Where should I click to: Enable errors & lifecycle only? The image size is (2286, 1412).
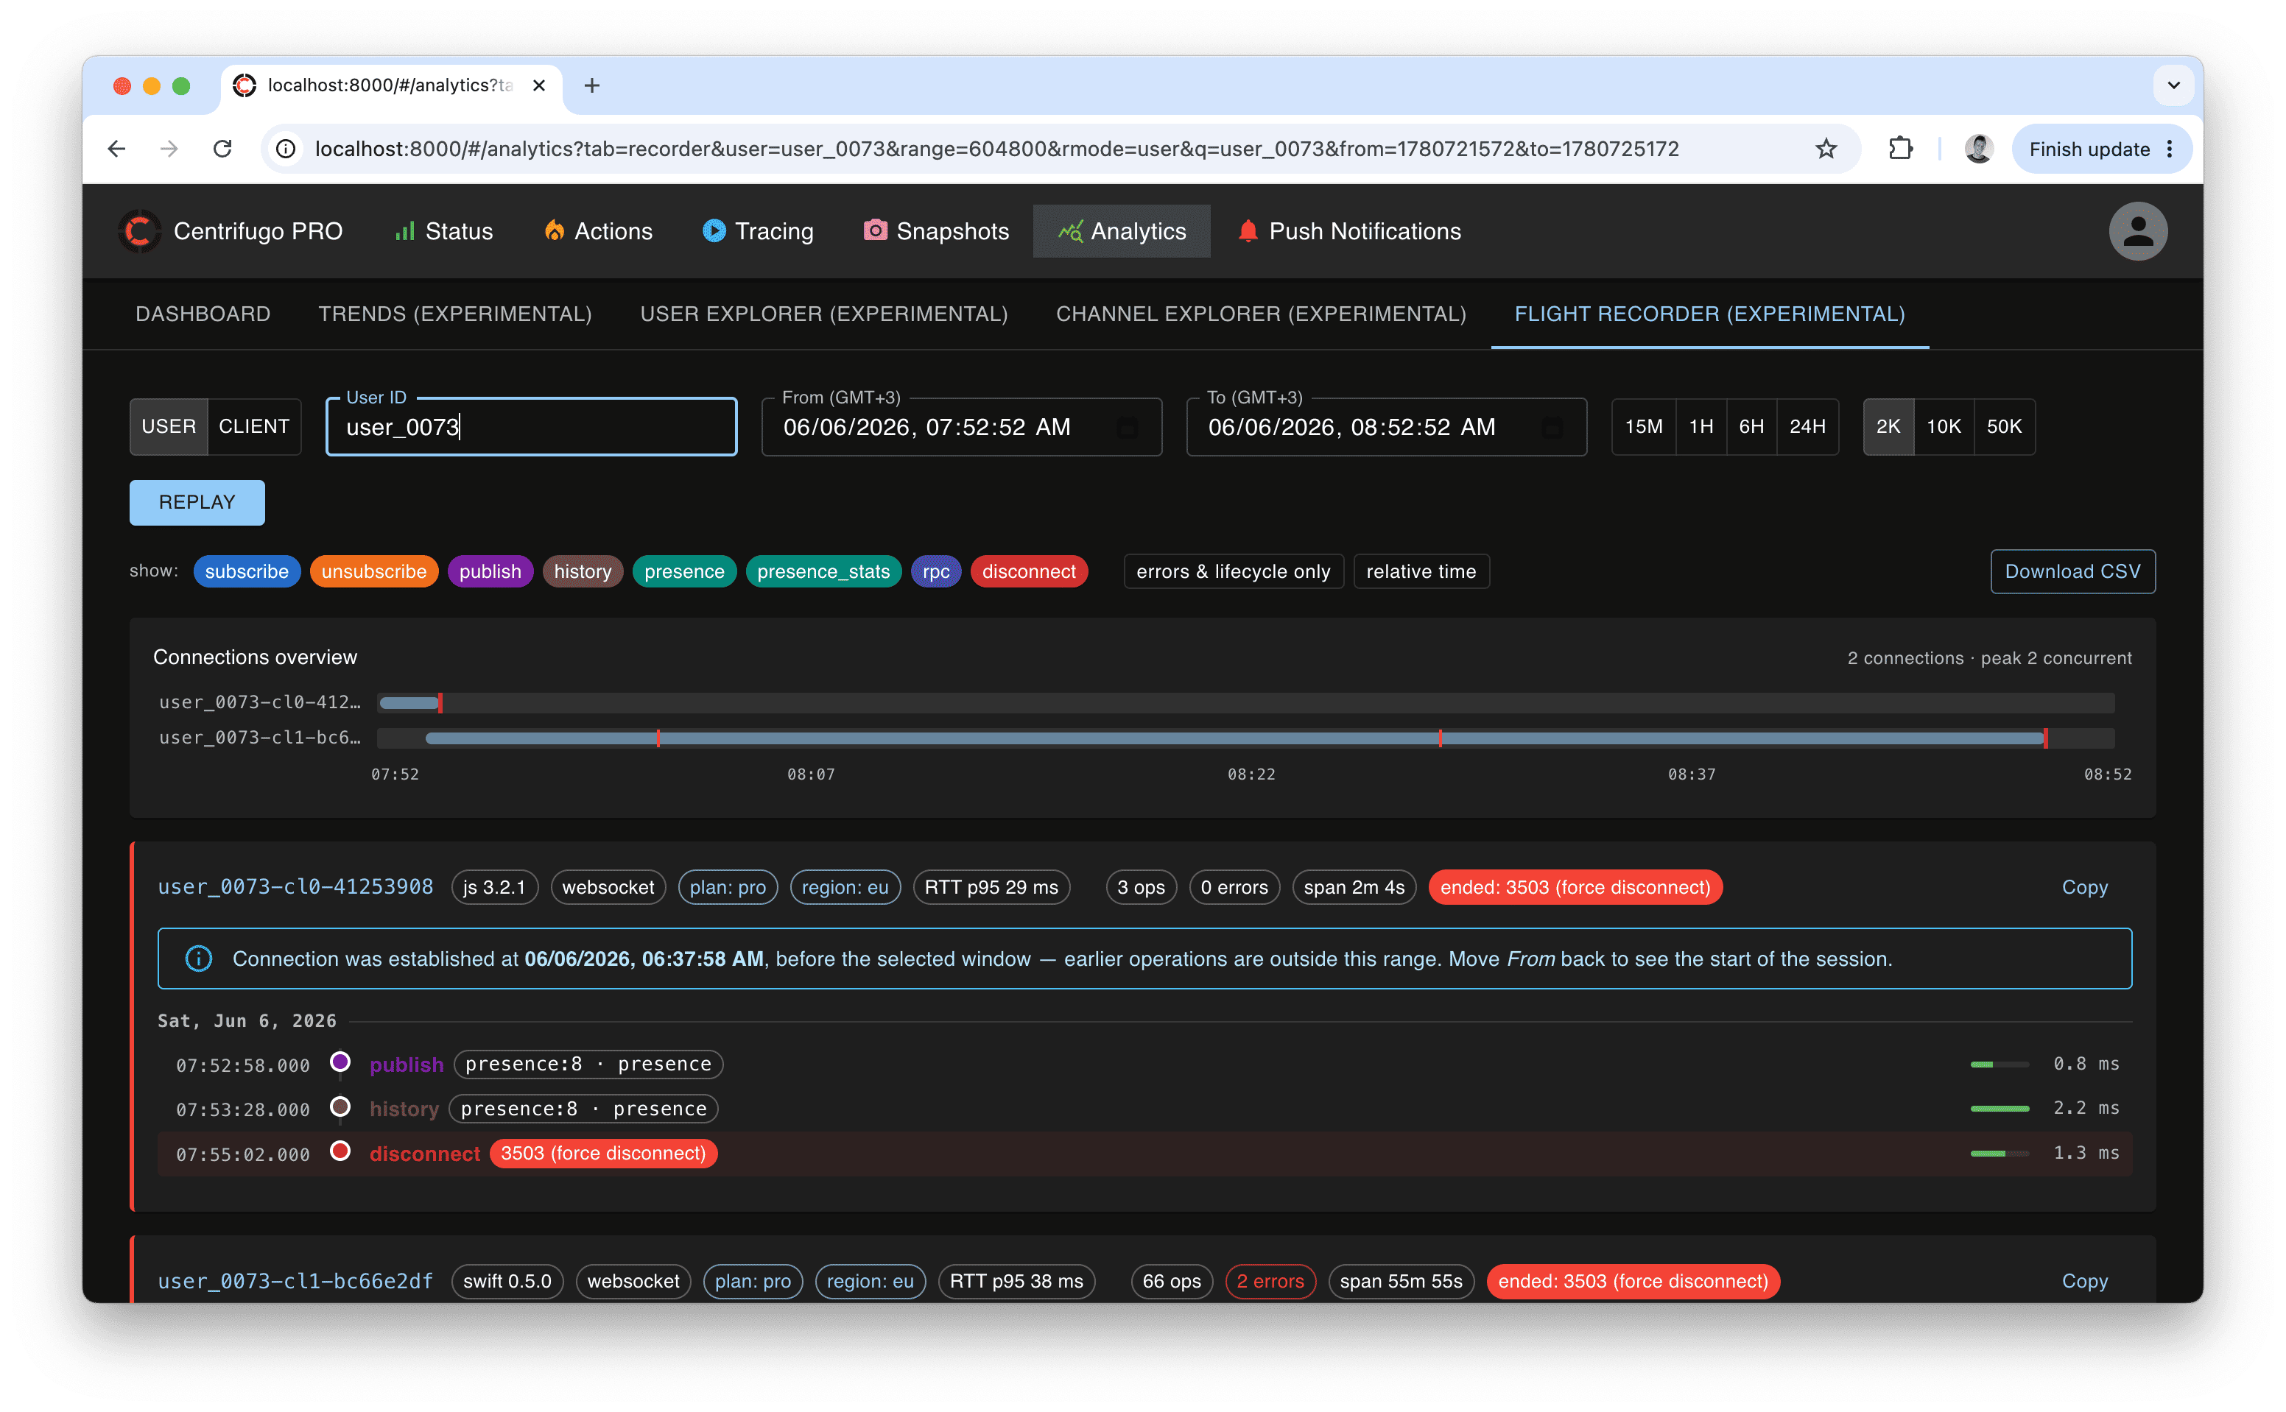[x=1233, y=571]
